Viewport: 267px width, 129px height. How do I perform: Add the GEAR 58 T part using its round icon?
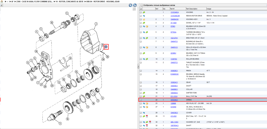point(141,82)
